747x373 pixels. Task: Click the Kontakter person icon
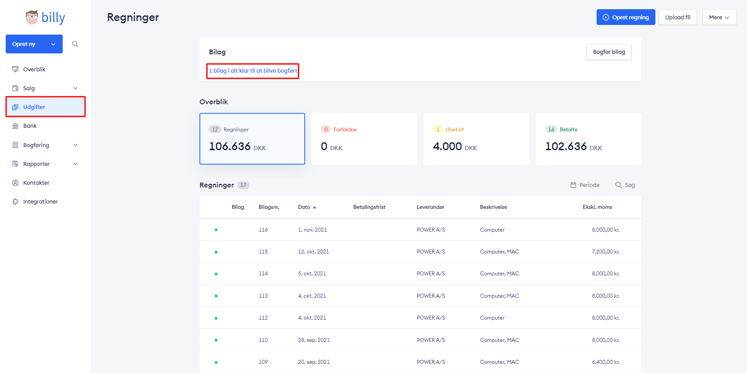click(x=15, y=183)
